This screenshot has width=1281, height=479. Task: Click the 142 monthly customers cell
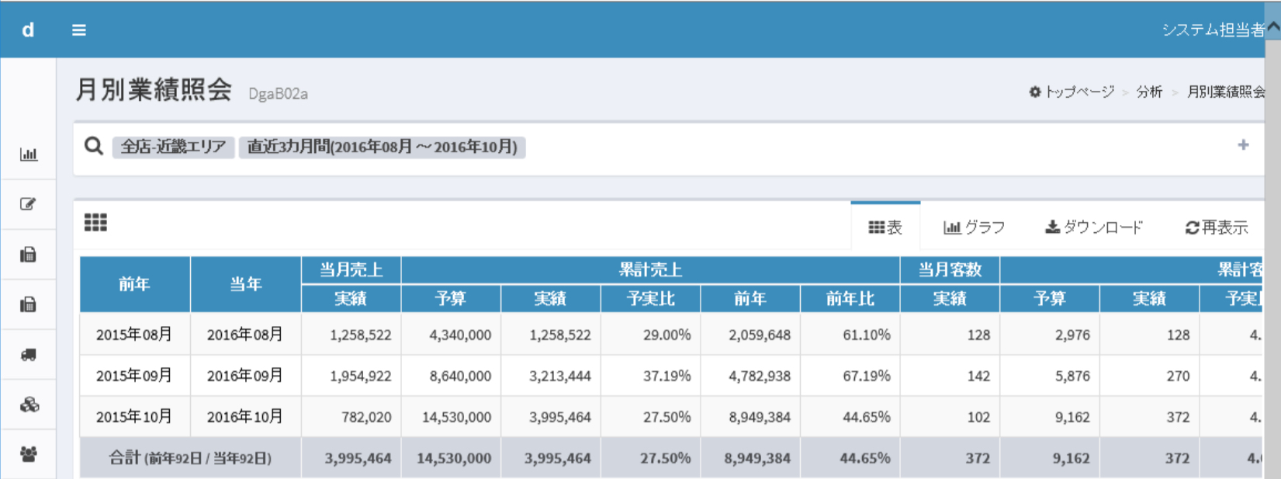(x=950, y=376)
